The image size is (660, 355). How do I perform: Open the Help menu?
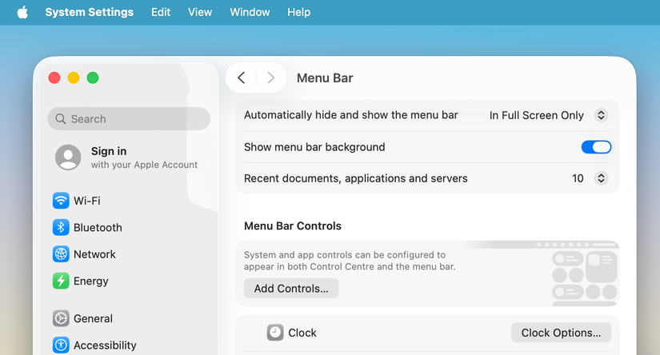pyautogui.click(x=299, y=12)
